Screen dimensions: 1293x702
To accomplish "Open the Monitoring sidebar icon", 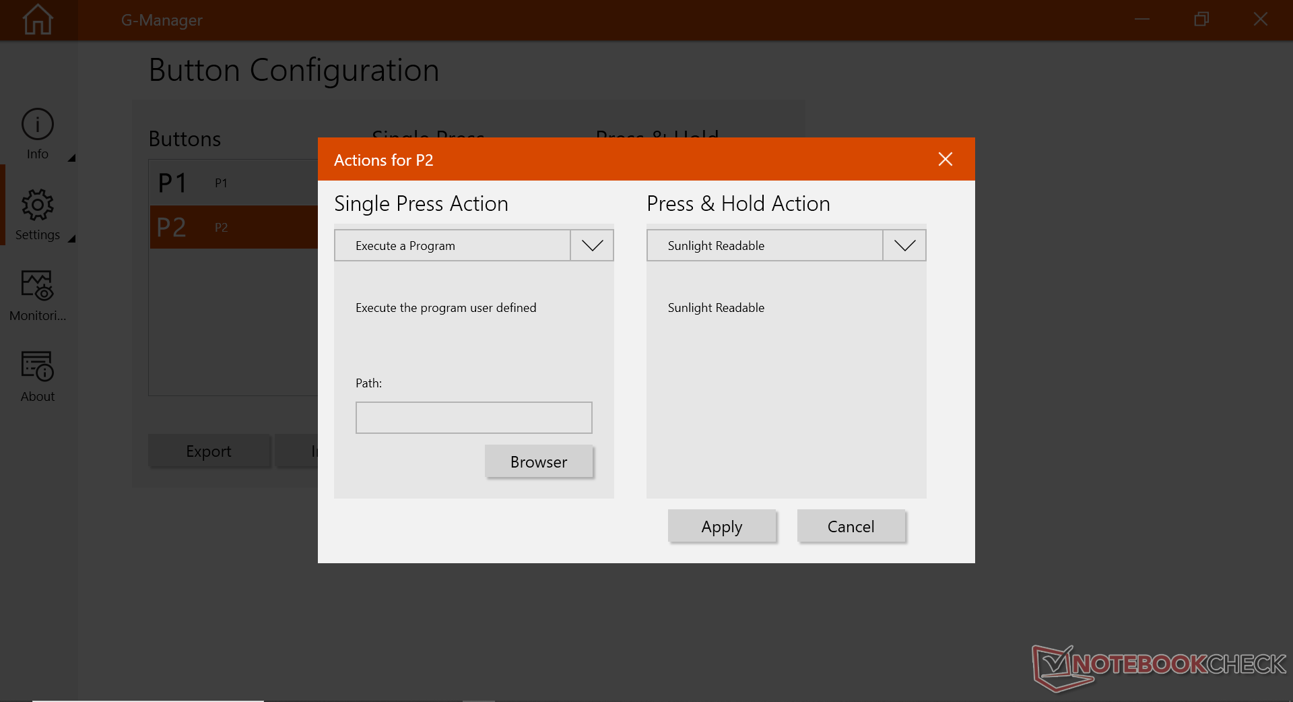I will (x=38, y=286).
